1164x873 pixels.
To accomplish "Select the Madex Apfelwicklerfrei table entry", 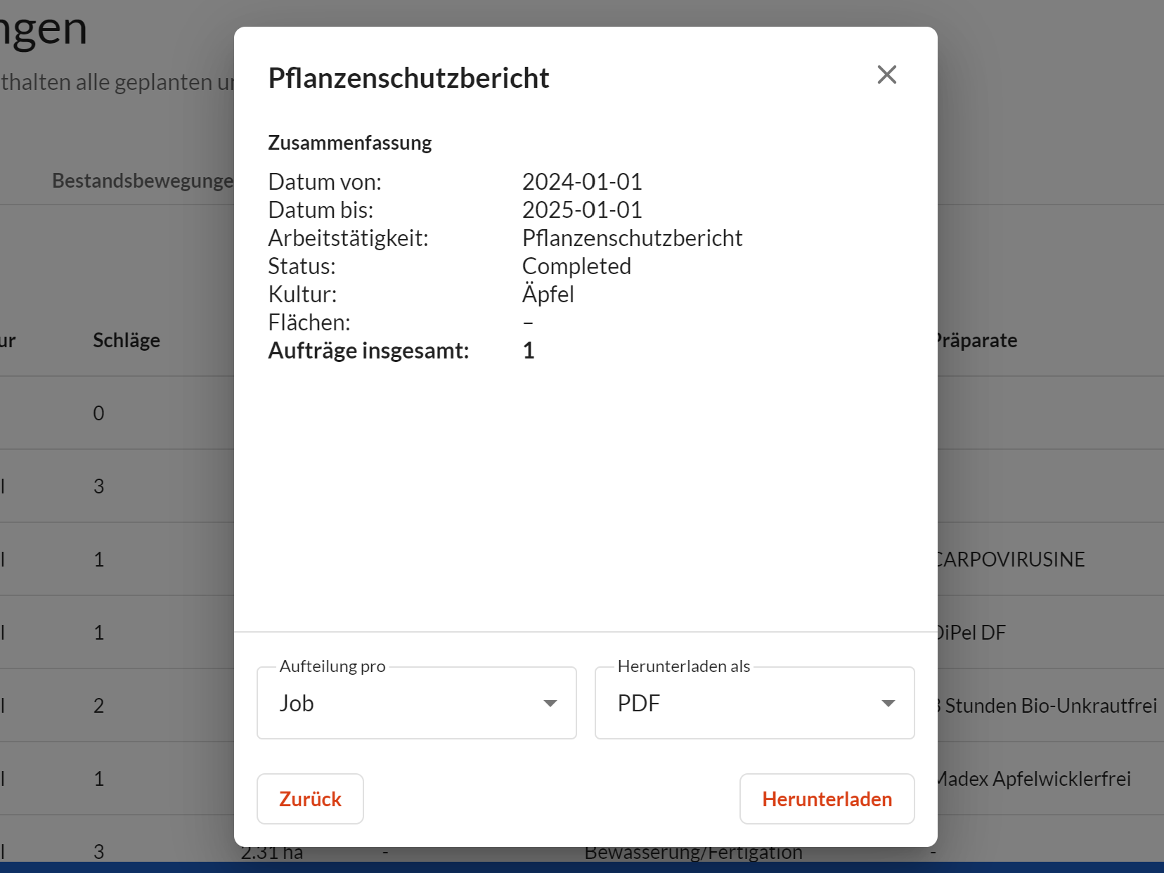I will click(1035, 779).
